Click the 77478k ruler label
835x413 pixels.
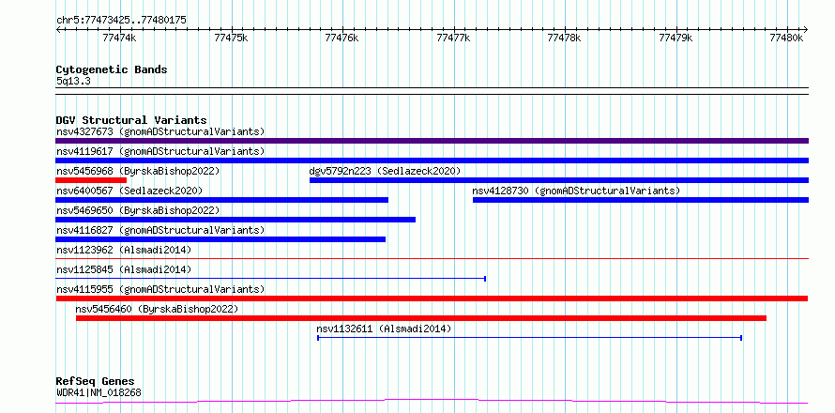(565, 38)
